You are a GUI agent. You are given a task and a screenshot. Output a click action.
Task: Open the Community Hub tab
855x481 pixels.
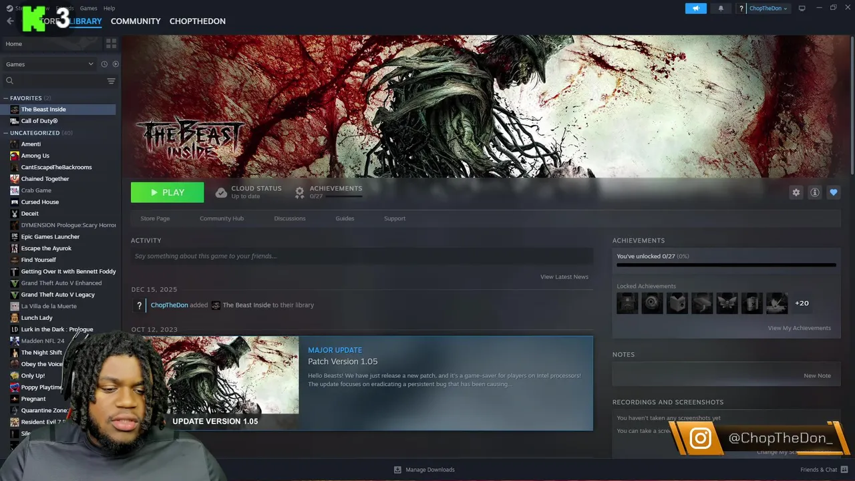222,218
